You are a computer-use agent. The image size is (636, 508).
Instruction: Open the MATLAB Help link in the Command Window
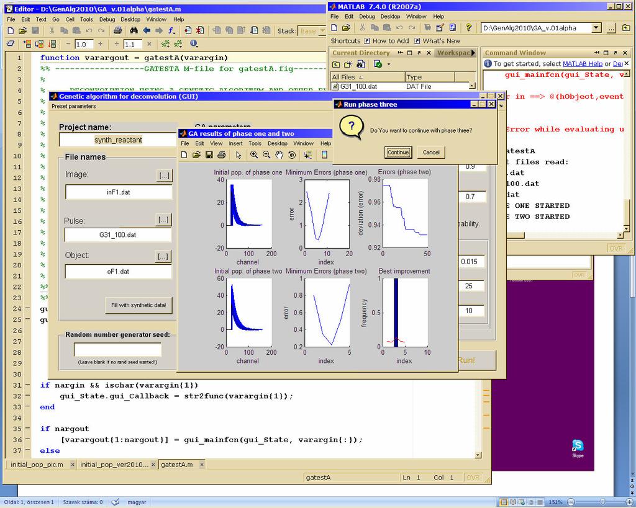pos(583,64)
